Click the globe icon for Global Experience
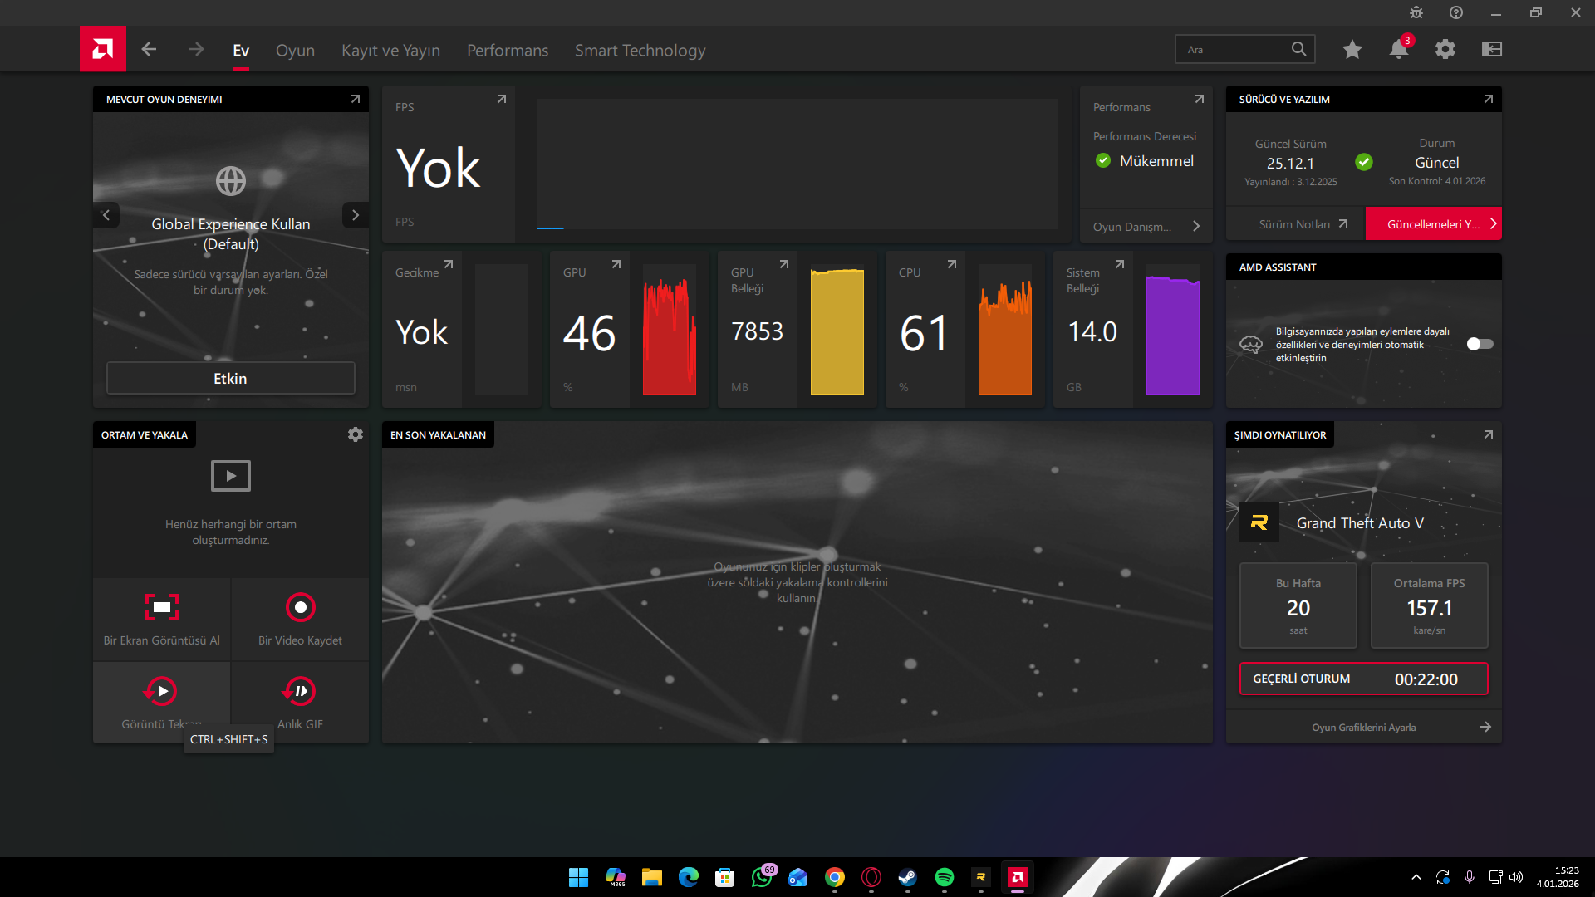Image resolution: width=1595 pixels, height=897 pixels. pyautogui.click(x=231, y=180)
